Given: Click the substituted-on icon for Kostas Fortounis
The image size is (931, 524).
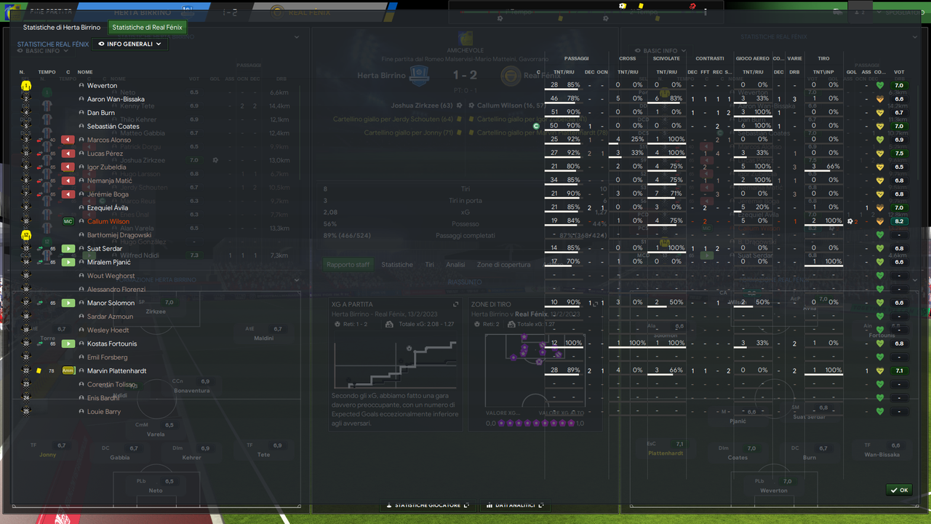Looking at the screenshot, I should pyautogui.click(x=68, y=344).
